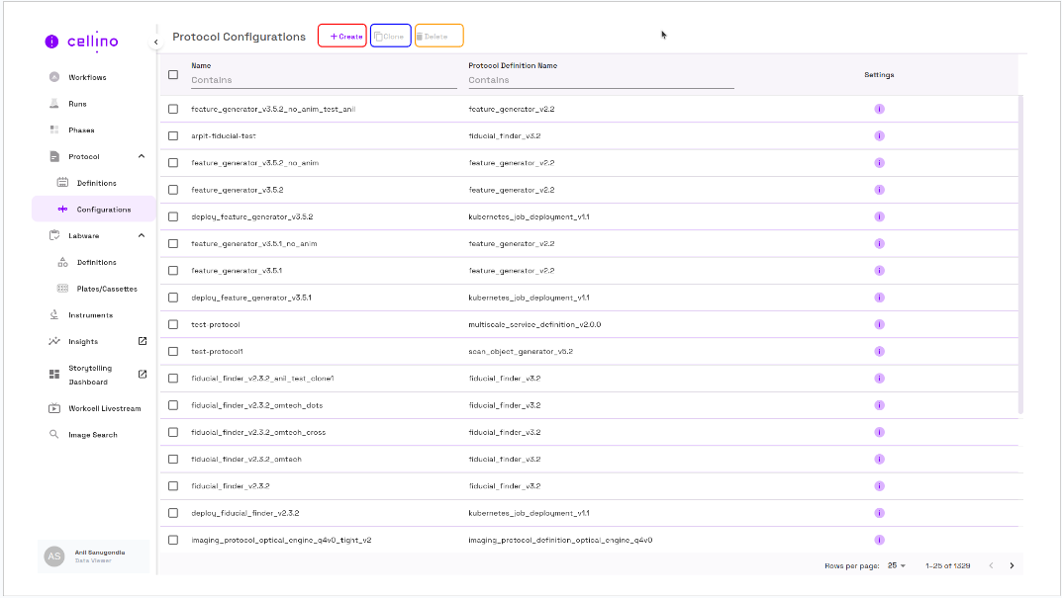Click the Name filter input field
1062x598 pixels.
(x=323, y=80)
